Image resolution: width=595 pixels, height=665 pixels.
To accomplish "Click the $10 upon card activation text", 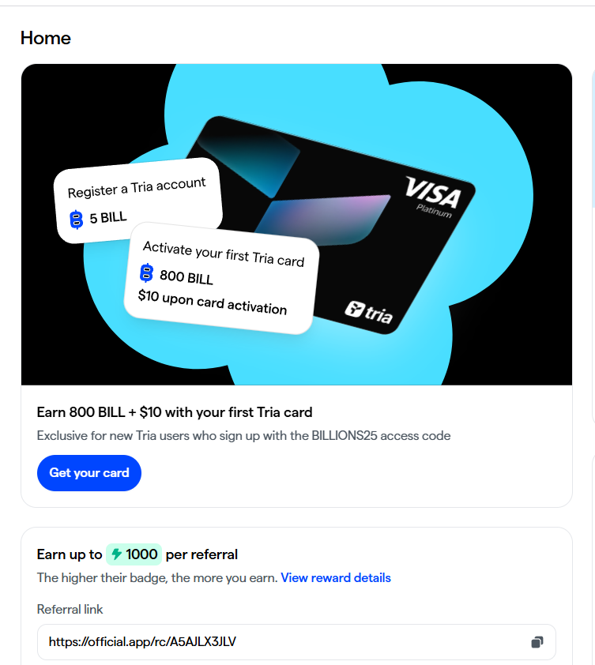I will pos(213,302).
